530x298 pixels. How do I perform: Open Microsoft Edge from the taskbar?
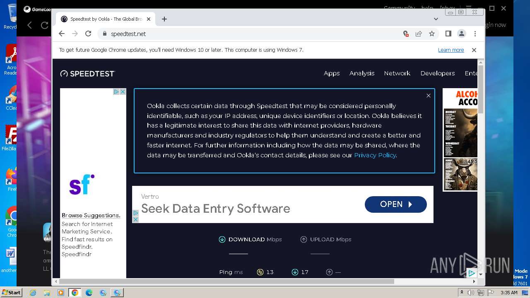[89, 293]
